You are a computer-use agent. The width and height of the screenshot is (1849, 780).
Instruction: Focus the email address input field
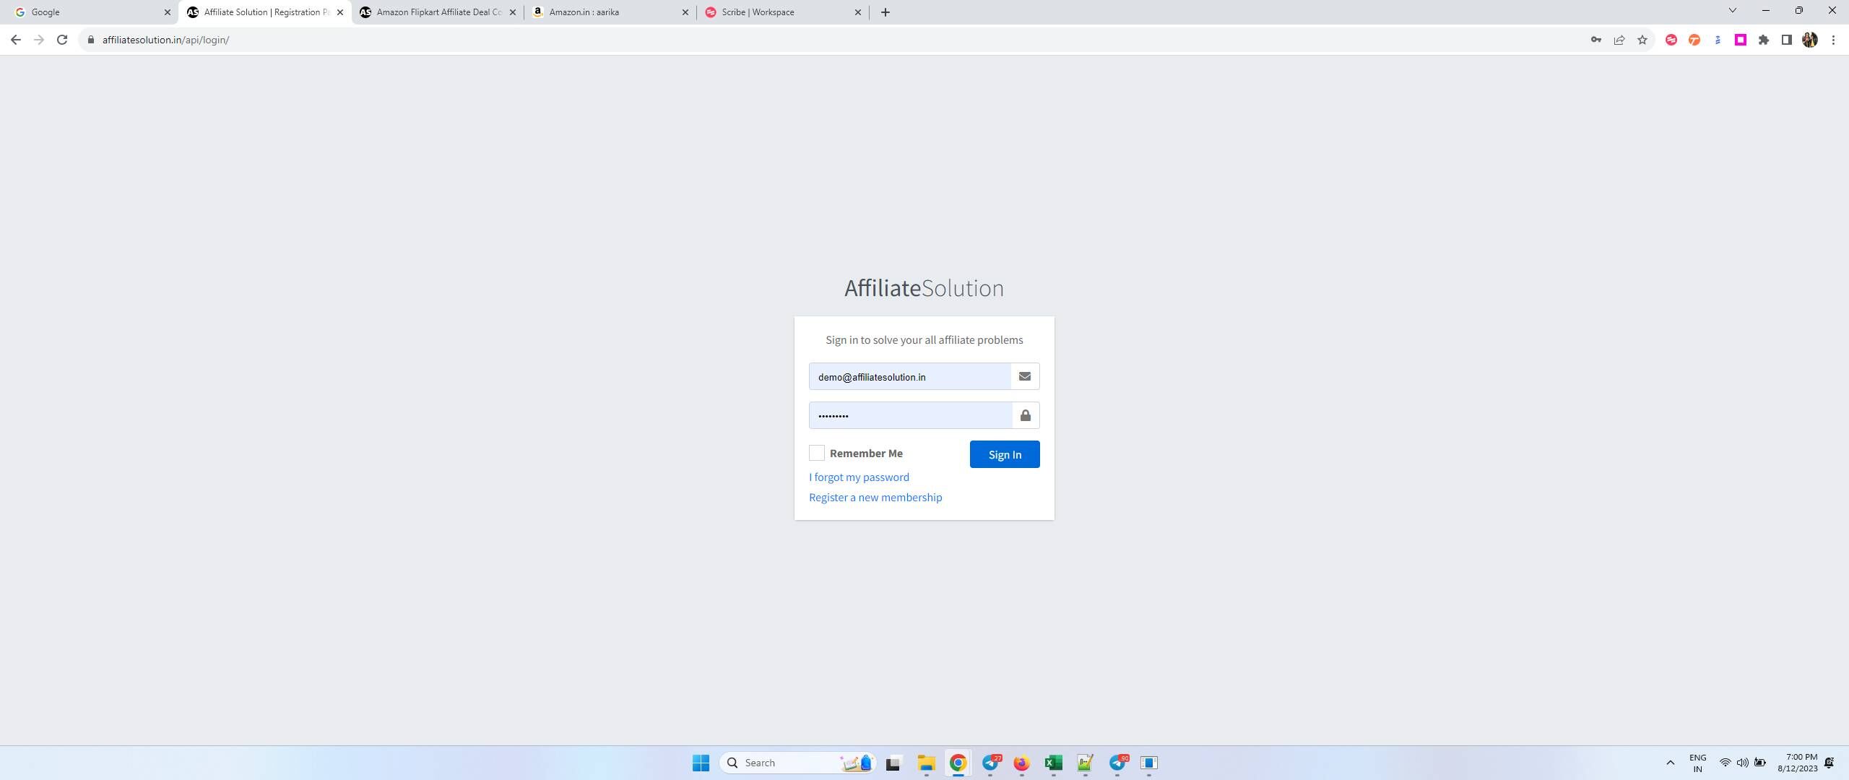point(909,376)
